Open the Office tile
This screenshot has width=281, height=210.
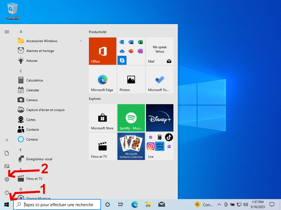pos(103,51)
